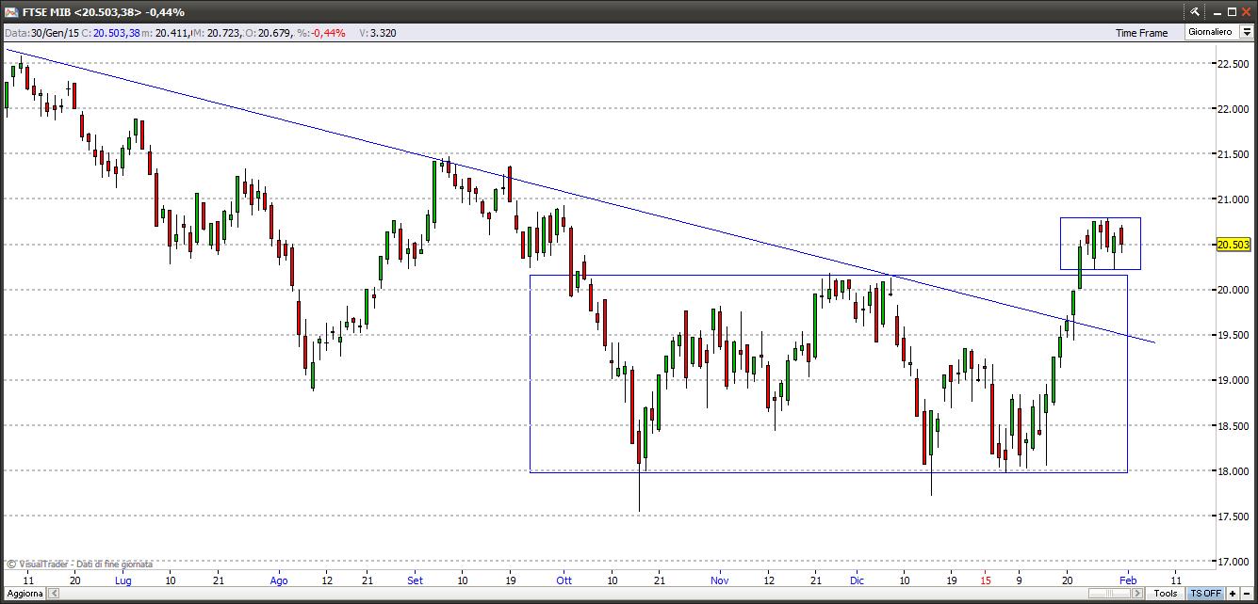
Task: Click the 18.000 price axis label
Action: click(x=1233, y=470)
